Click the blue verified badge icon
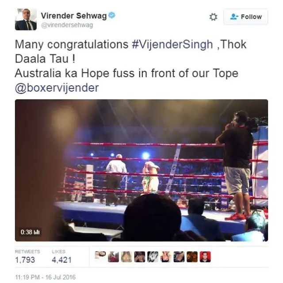The height and width of the screenshot is (283, 283). pos(112,15)
